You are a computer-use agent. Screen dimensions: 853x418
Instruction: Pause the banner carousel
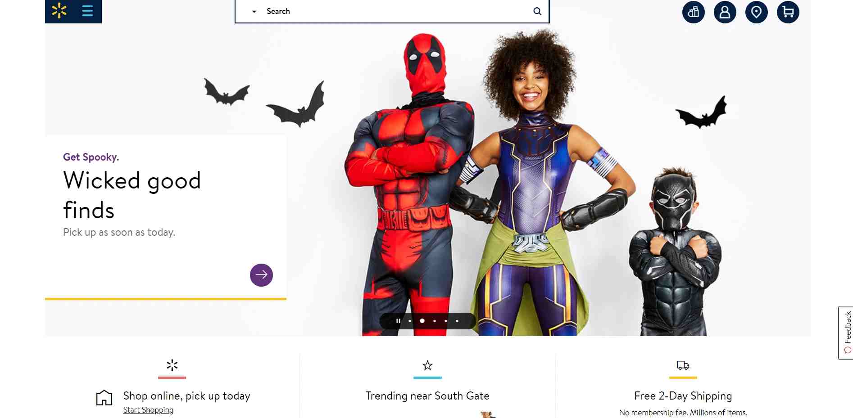[x=398, y=321]
